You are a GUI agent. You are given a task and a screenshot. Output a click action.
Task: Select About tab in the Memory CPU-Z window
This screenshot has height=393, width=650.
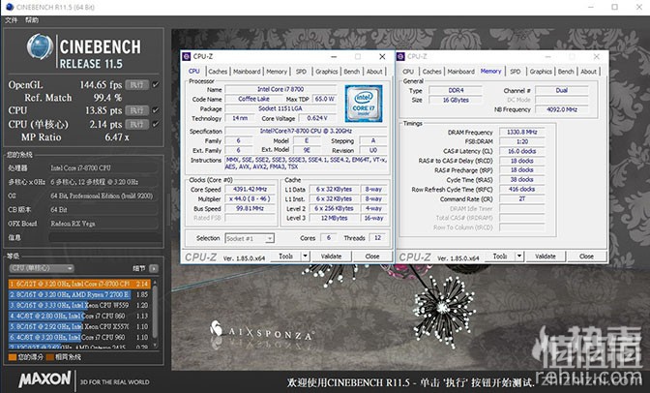589,72
